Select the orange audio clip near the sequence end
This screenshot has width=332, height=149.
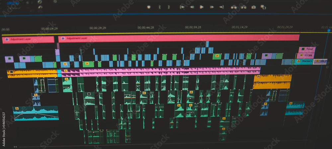tap(272, 81)
